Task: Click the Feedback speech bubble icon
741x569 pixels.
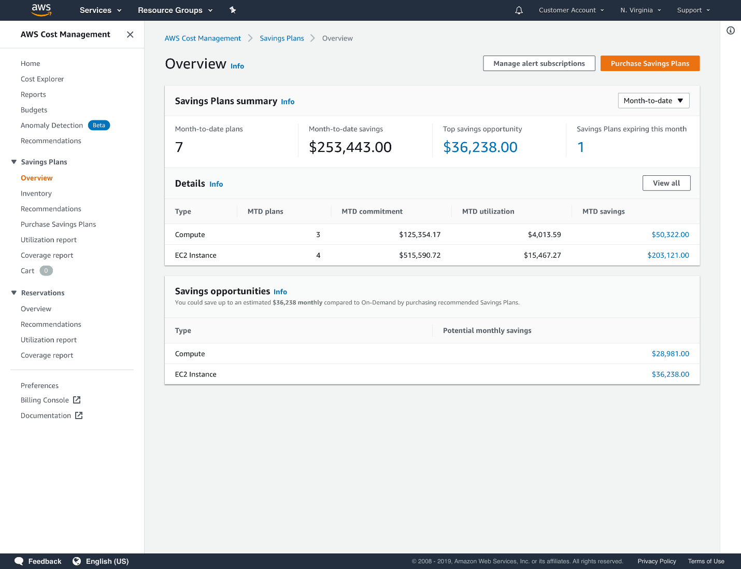Action: pos(19,561)
